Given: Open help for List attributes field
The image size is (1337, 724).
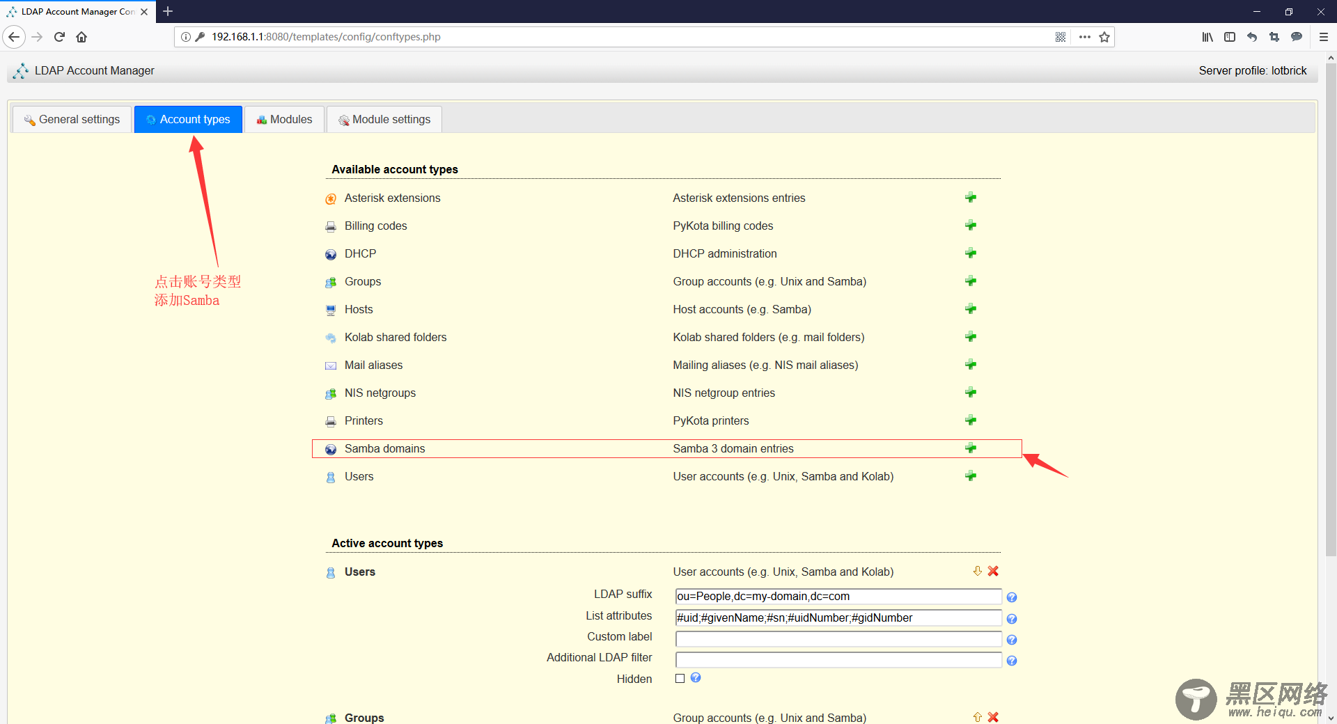Looking at the screenshot, I should [x=1012, y=619].
